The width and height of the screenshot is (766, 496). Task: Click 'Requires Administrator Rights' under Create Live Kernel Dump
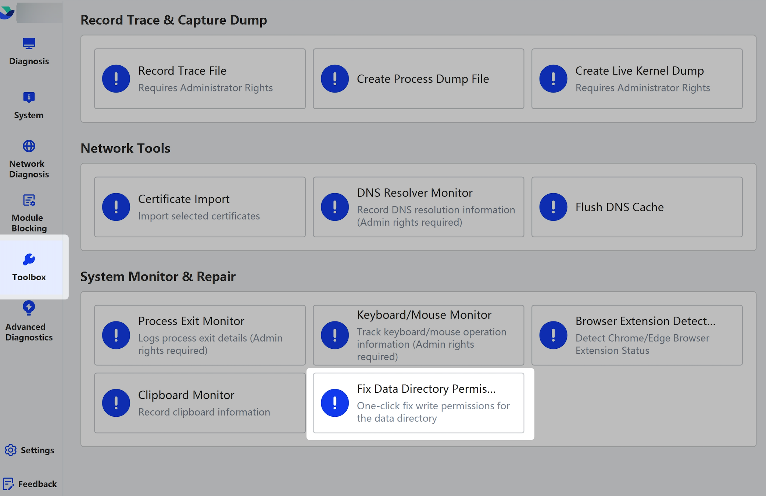[642, 88]
